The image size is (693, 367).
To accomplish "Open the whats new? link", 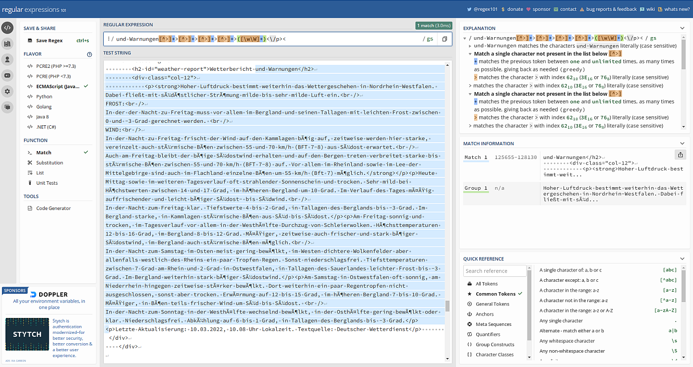I will (x=674, y=9).
